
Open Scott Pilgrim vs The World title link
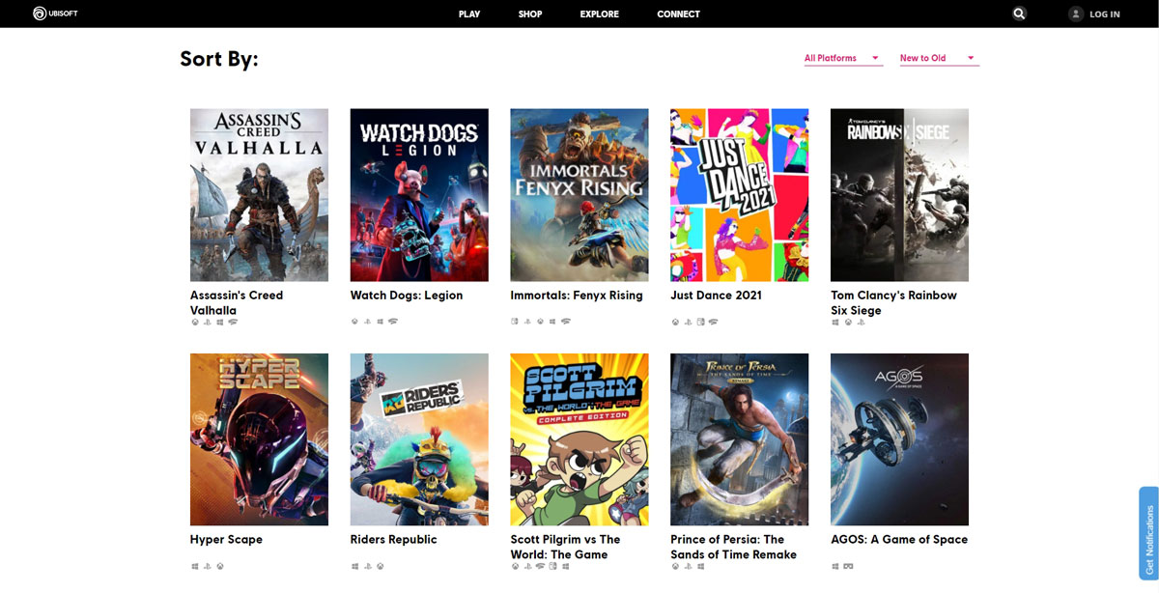565,547
